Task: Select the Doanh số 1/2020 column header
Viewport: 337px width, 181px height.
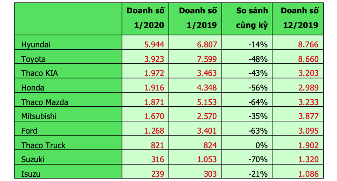Action: (145, 19)
